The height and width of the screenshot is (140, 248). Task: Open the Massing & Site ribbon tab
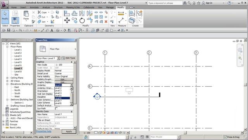pyautogui.click(x=73, y=7)
